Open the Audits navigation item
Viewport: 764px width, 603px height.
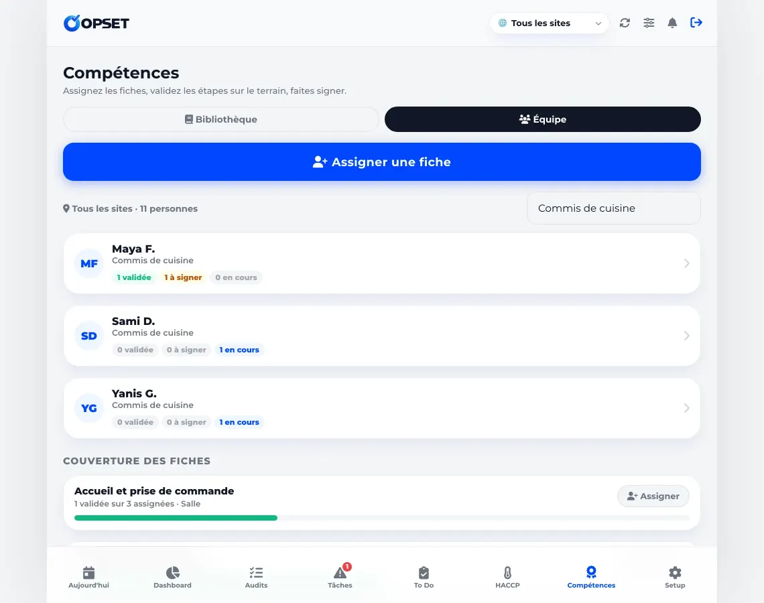point(256,578)
